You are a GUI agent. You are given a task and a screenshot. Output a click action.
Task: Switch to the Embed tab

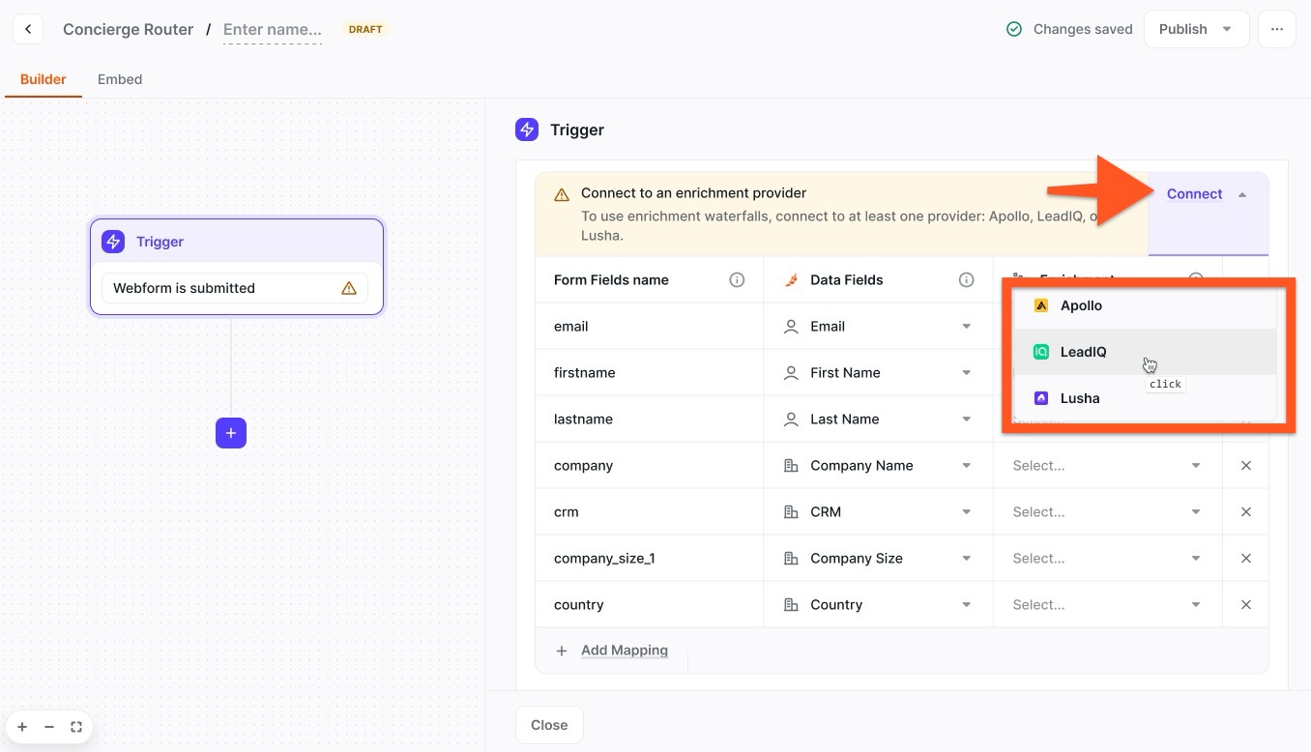pyautogui.click(x=120, y=79)
